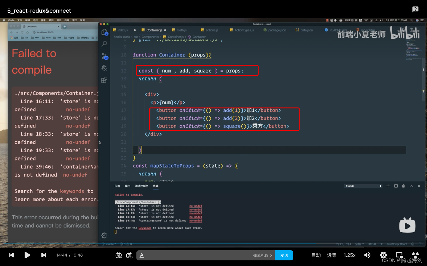Skip to the previous video

pyautogui.click(x=12, y=255)
